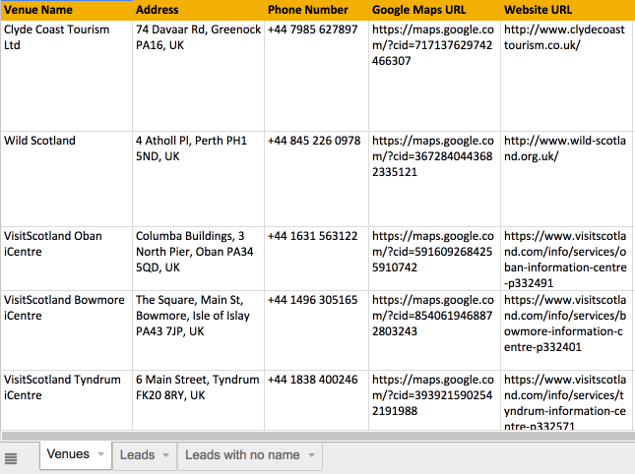Select Columba Buildings, 3 North Pier address cell

198,259
